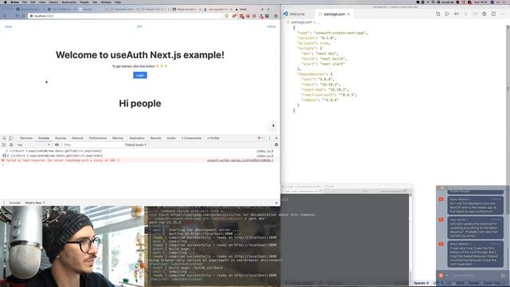Expand the info message with the blue icon
This screenshot has height=287, width=510.
(x=4, y=155)
